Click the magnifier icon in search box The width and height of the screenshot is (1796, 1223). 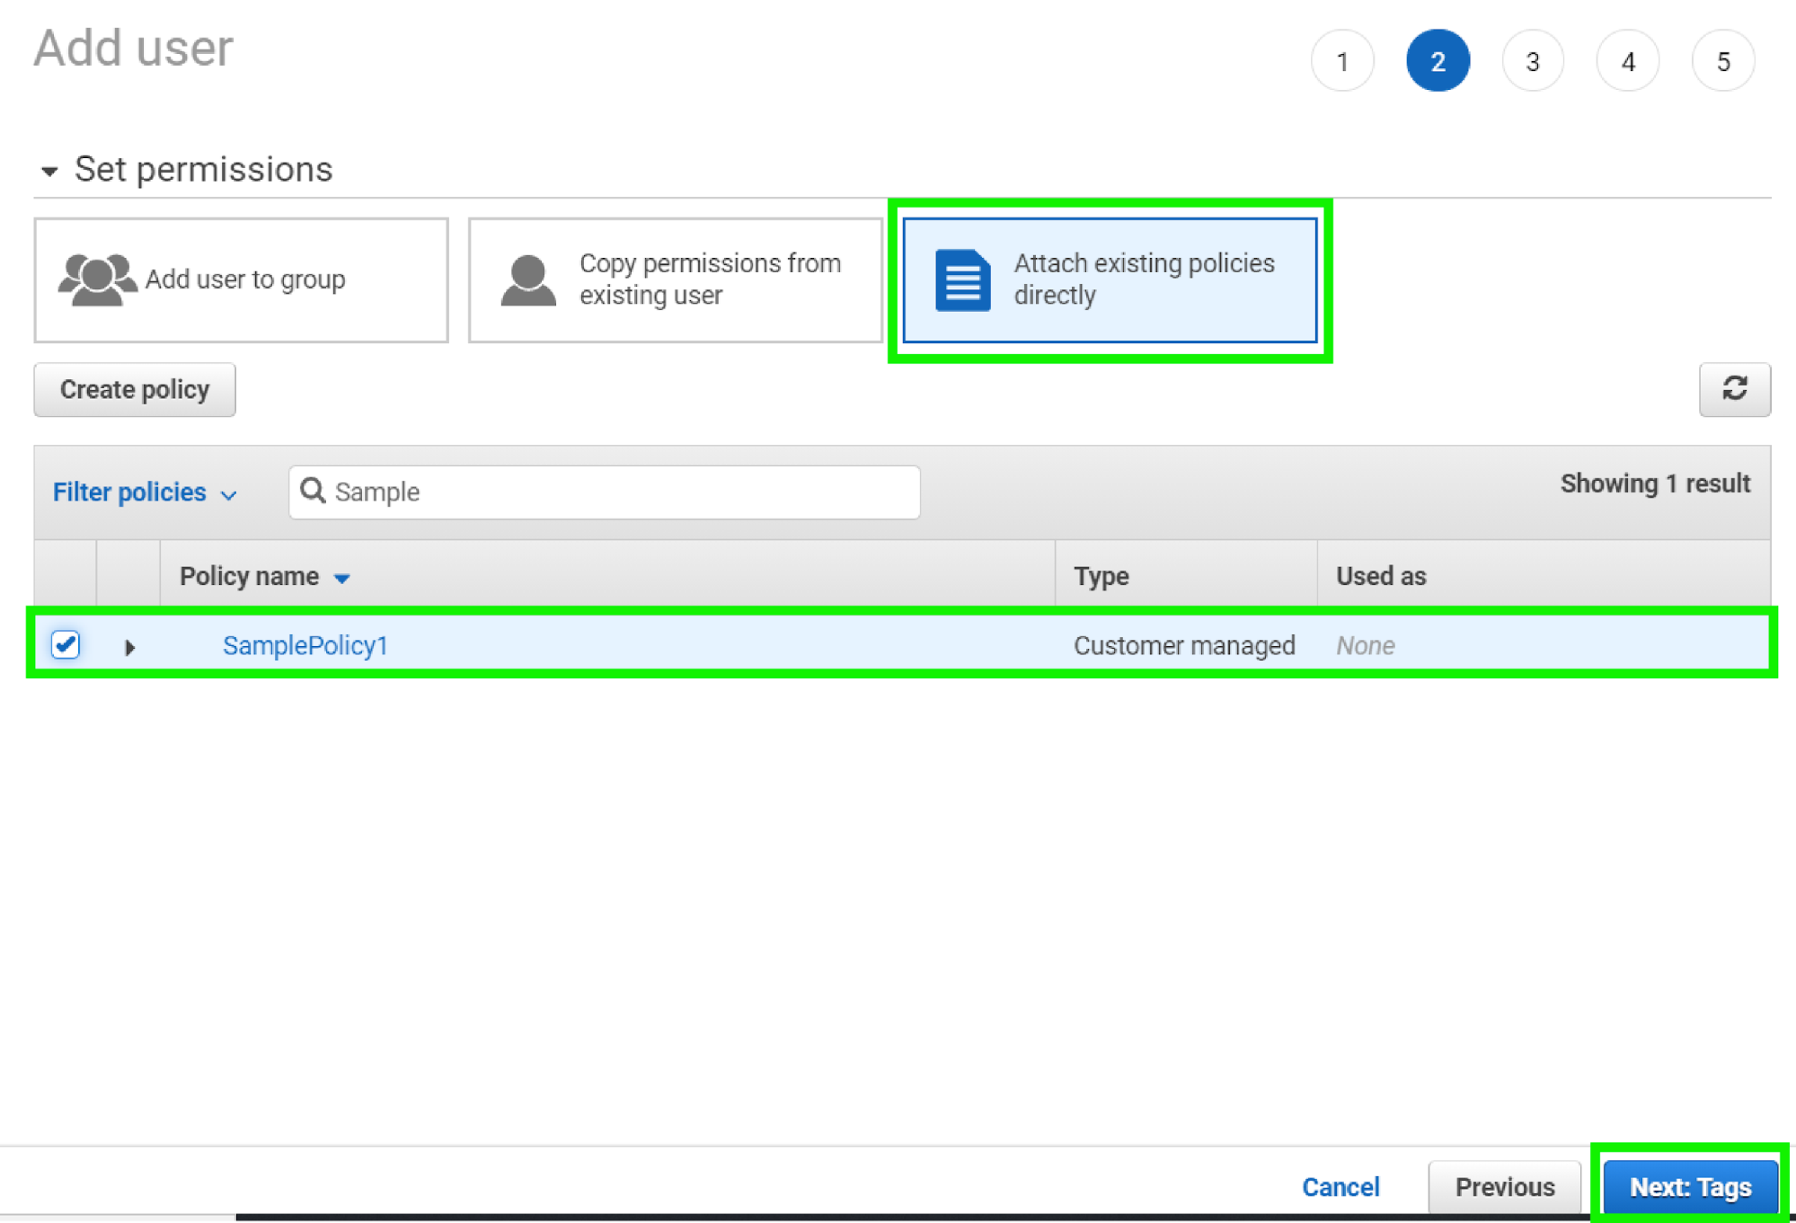click(x=312, y=491)
